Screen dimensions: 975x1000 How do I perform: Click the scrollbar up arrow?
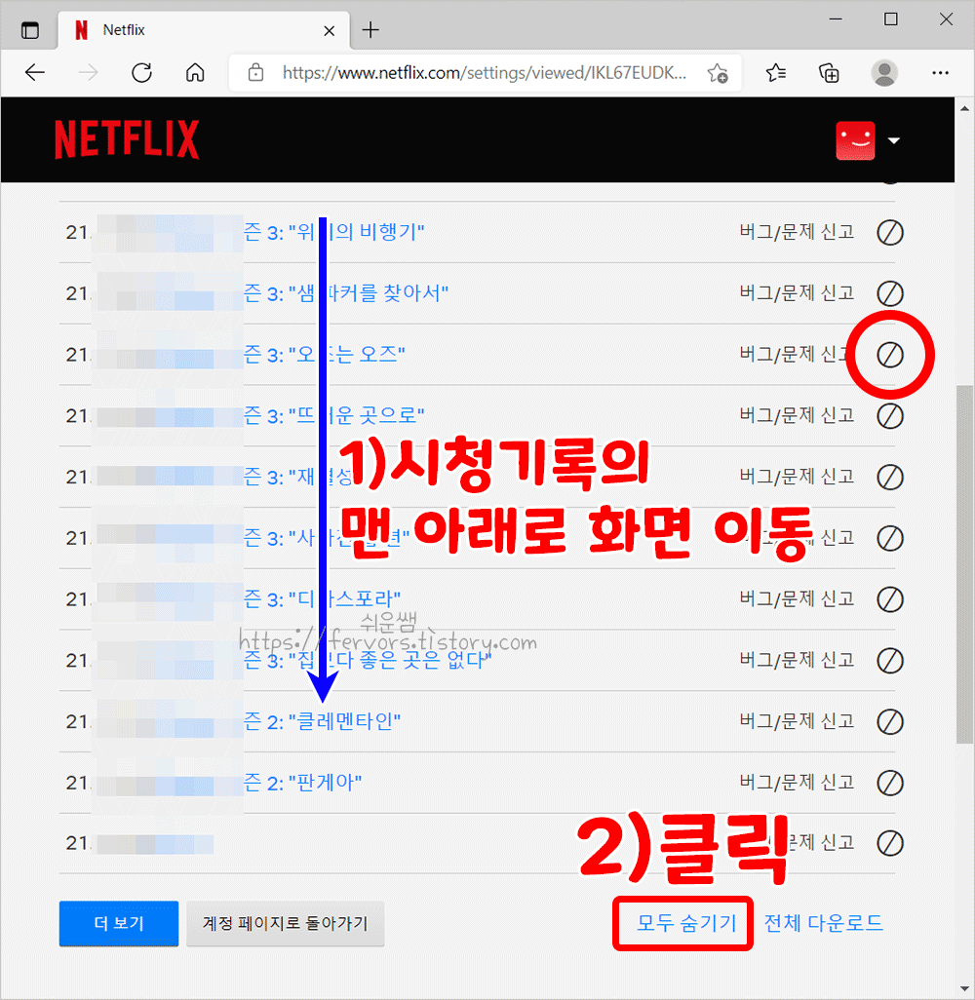[964, 108]
